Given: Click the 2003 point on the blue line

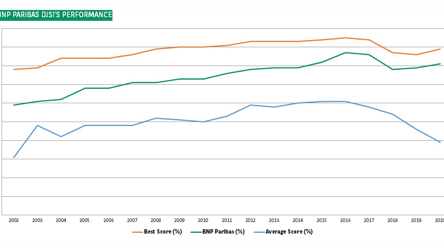Looking at the screenshot, I should click(x=37, y=125).
